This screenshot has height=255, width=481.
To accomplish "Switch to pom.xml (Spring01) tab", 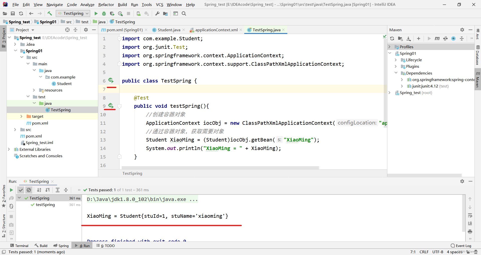I will pyautogui.click(x=125, y=30).
